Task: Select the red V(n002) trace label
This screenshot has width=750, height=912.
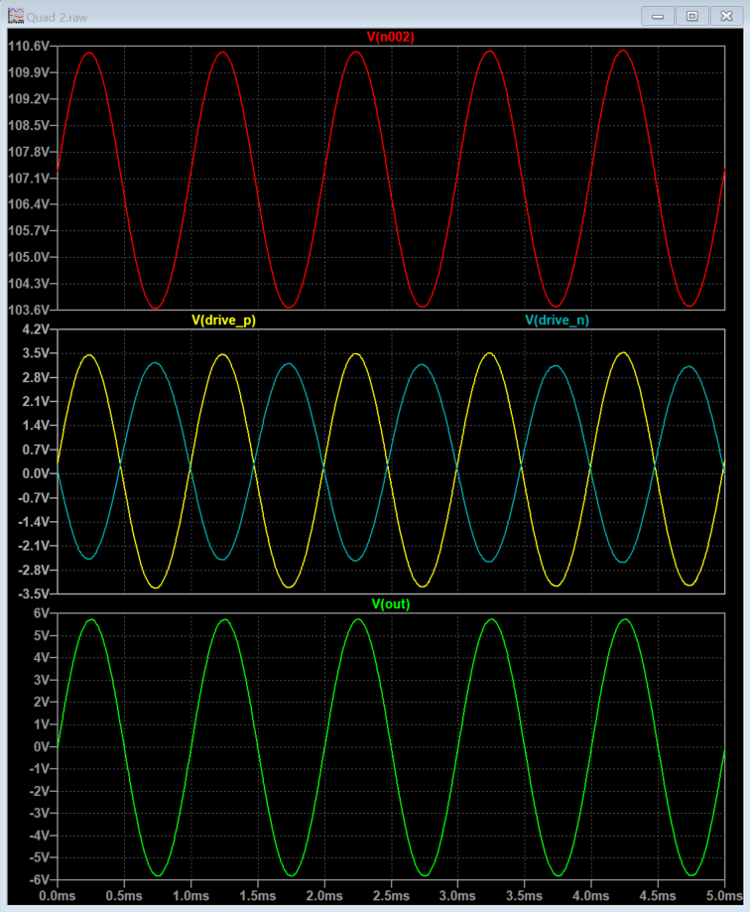Action: [390, 37]
